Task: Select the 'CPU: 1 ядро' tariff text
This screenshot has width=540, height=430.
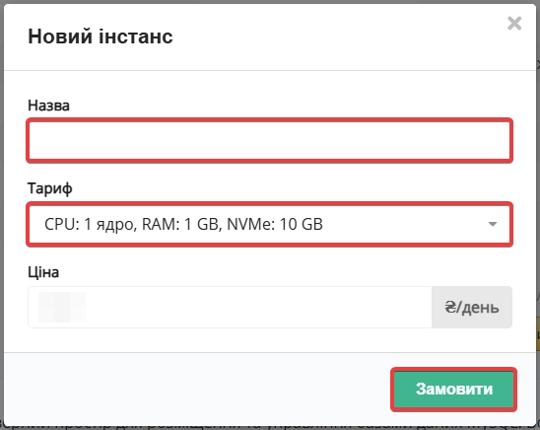Action: [89, 224]
